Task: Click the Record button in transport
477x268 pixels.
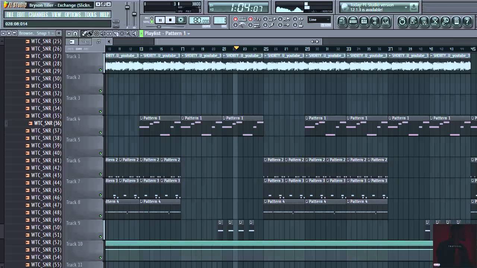Action: pyautogui.click(x=181, y=20)
